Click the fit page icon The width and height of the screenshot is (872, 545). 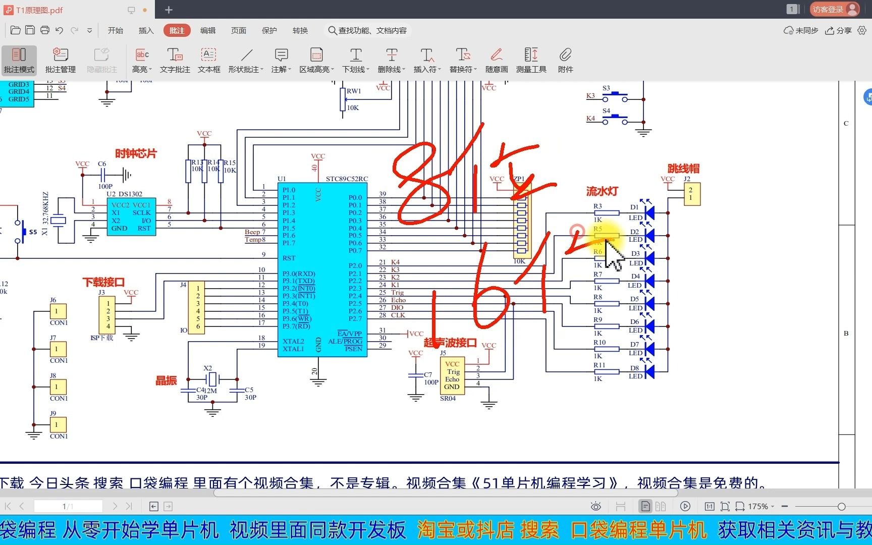click(725, 506)
